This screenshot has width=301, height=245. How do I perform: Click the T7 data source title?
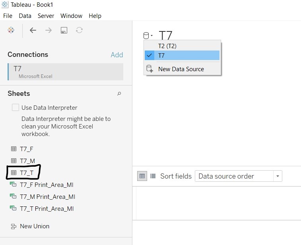(x=165, y=36)
